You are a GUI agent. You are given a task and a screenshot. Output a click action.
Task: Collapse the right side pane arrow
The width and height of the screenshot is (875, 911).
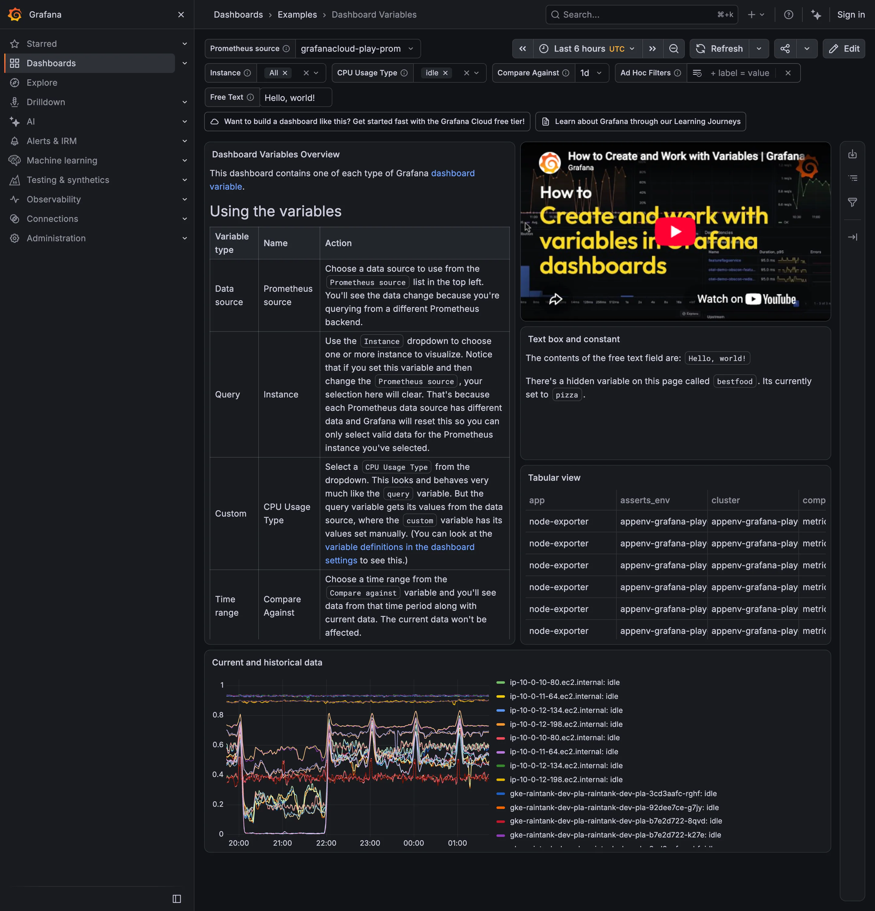click(x=852, y=237)
